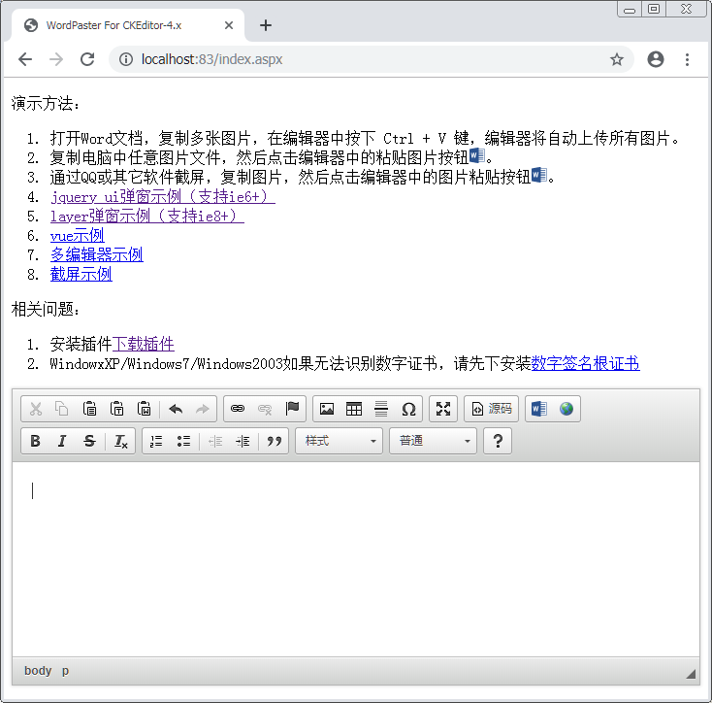Click inside the editor text area
712x703 pixels.
[x=356, y=559]
